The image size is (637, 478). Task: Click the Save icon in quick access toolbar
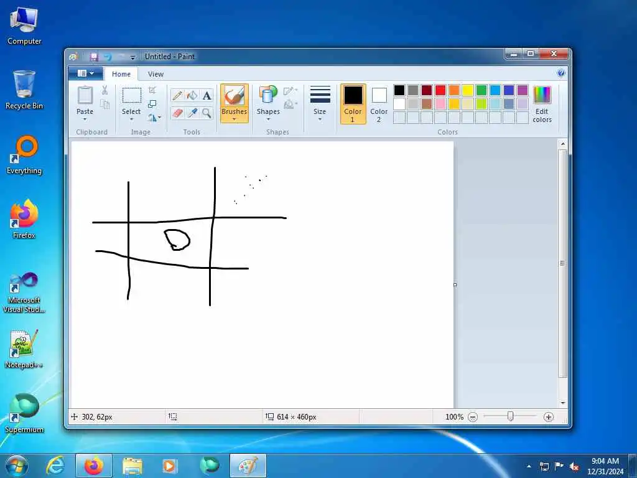pyautogui.click(x=95, y=57)
